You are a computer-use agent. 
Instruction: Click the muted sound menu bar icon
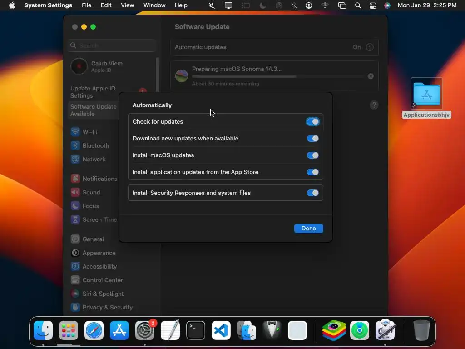[x=212, y=5]
